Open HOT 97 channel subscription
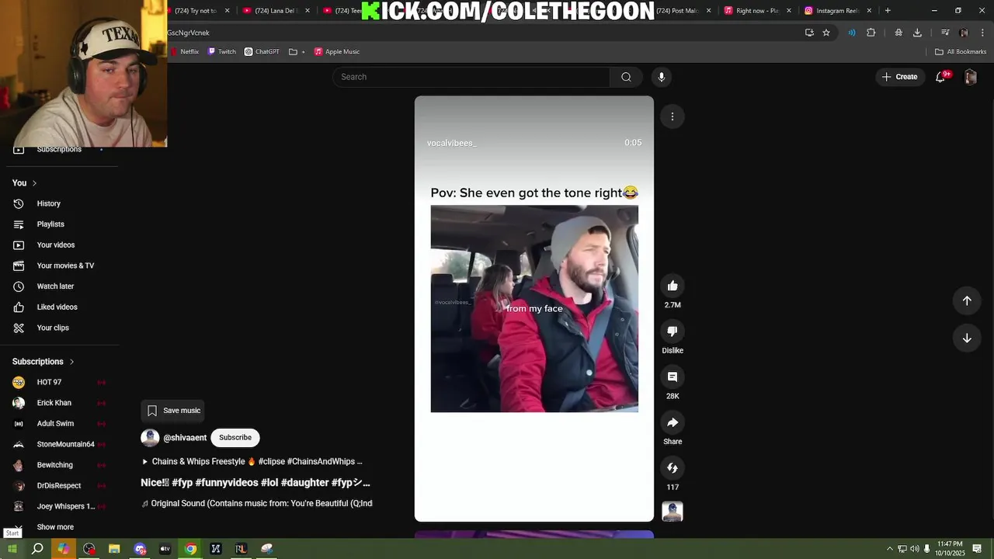 [49, 382]
